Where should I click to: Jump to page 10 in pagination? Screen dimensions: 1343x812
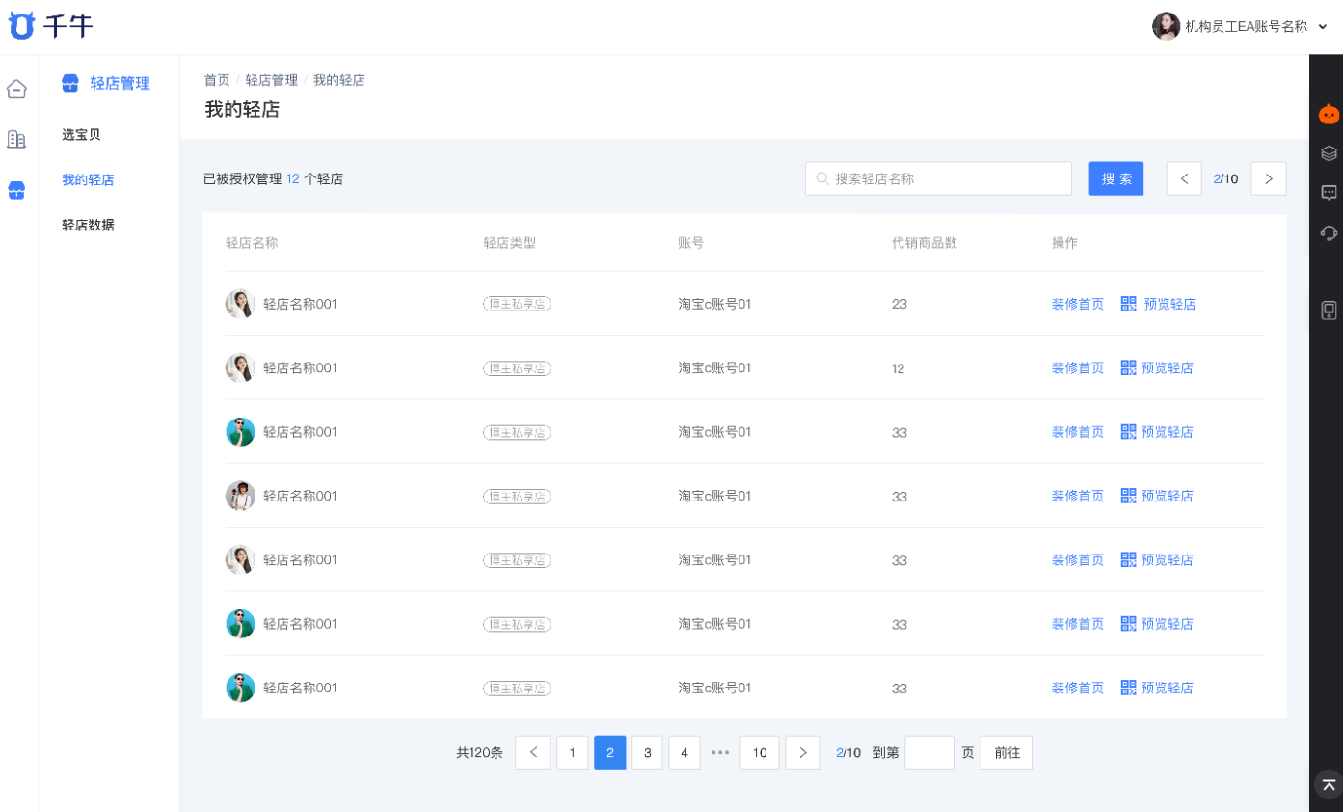[x=759, y=752]
